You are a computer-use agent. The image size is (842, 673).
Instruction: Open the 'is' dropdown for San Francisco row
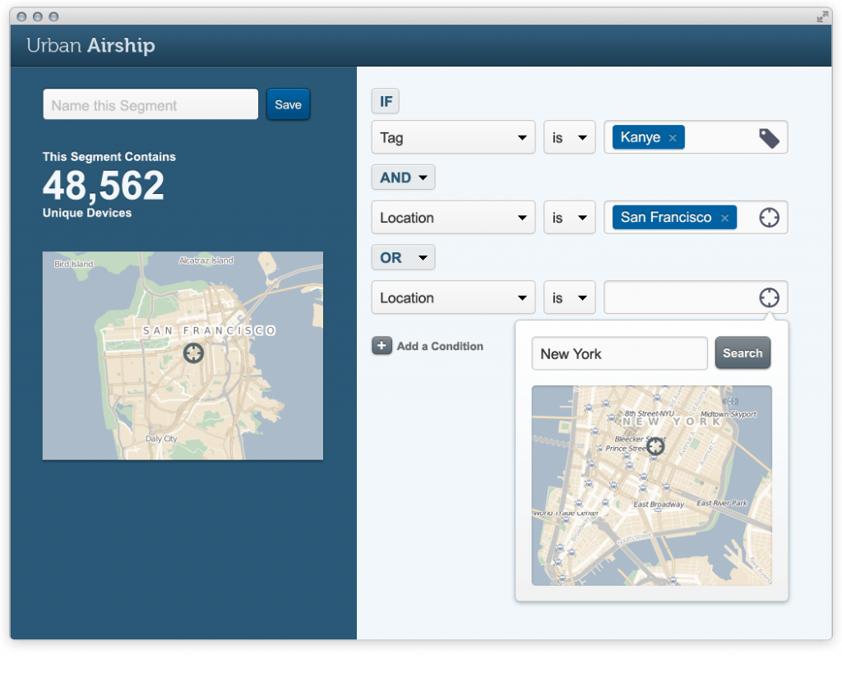(x=569, y=218)
